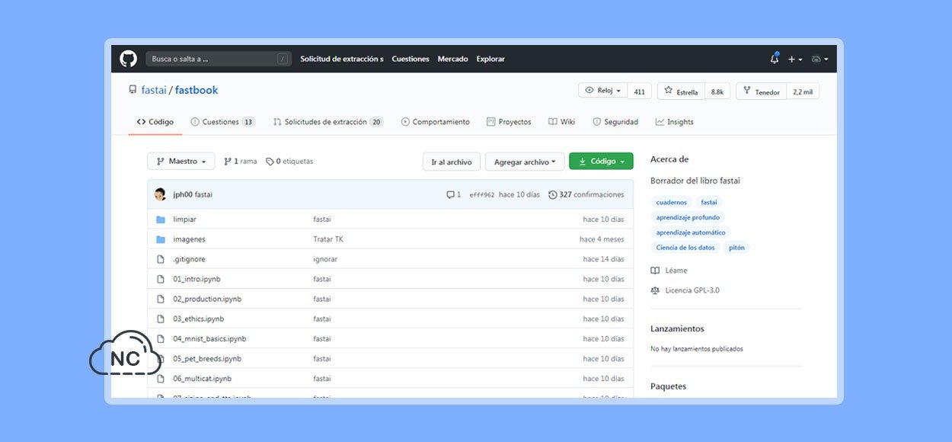The height and width of the screenshot is (442, 952).
Task: Fork the repo with Tenedor button
Action: [x=762, y=91]
